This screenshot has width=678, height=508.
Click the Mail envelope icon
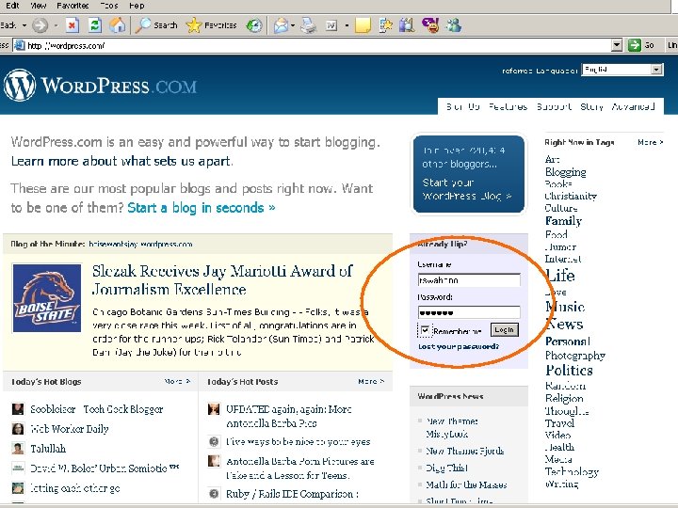point(281,25)
